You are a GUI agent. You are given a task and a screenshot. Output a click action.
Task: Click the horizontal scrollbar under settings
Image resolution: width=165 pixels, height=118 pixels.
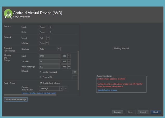pyautogui.click(x=30, y=95)
